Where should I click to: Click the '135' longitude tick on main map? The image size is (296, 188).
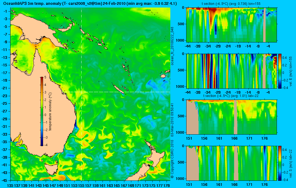click(x=10, y=186)
